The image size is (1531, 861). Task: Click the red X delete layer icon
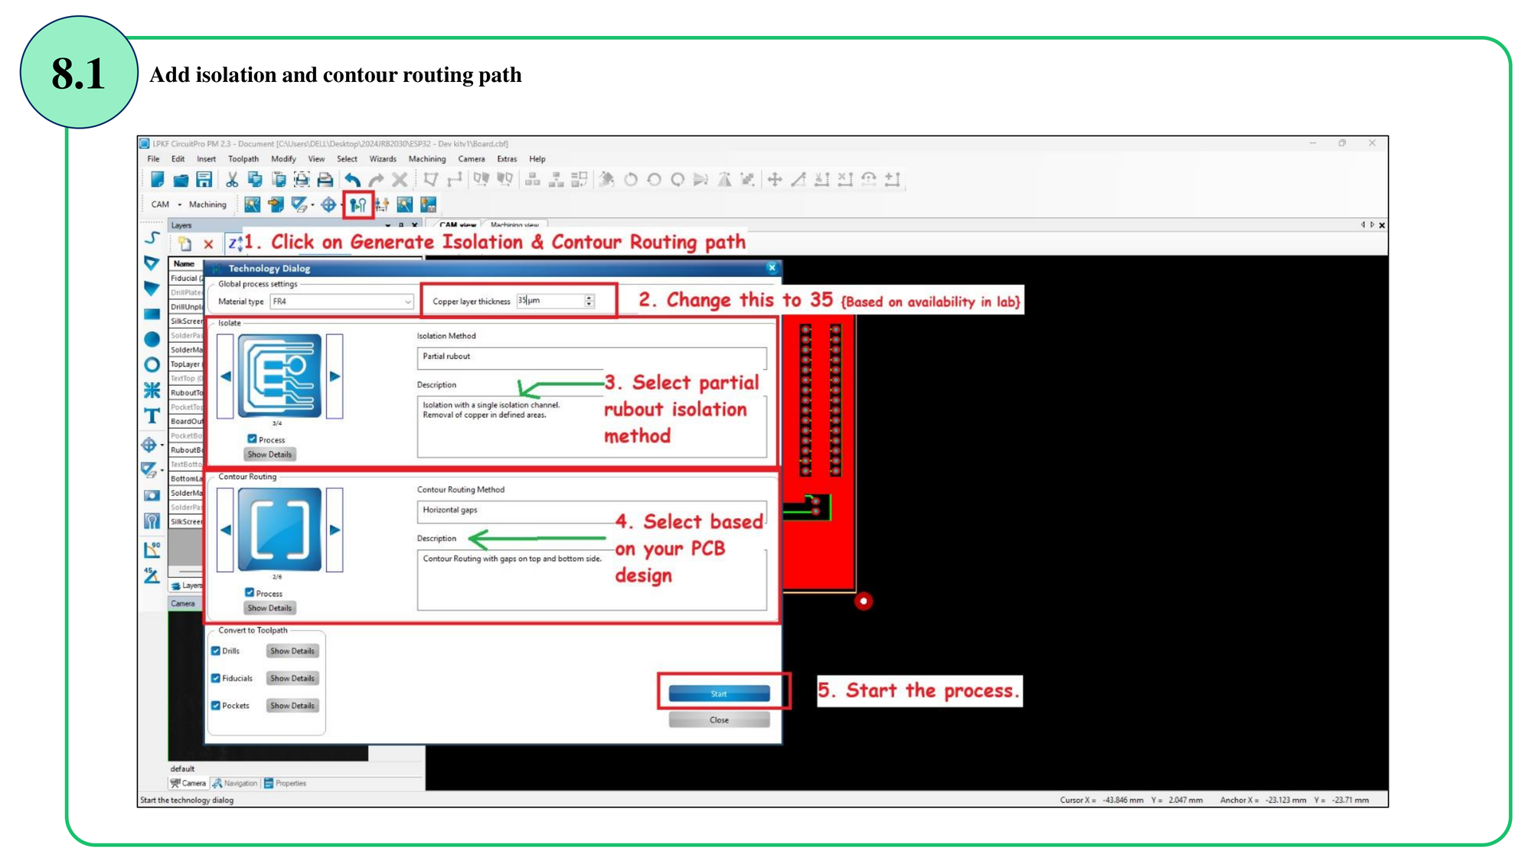[x=208, y=245]
